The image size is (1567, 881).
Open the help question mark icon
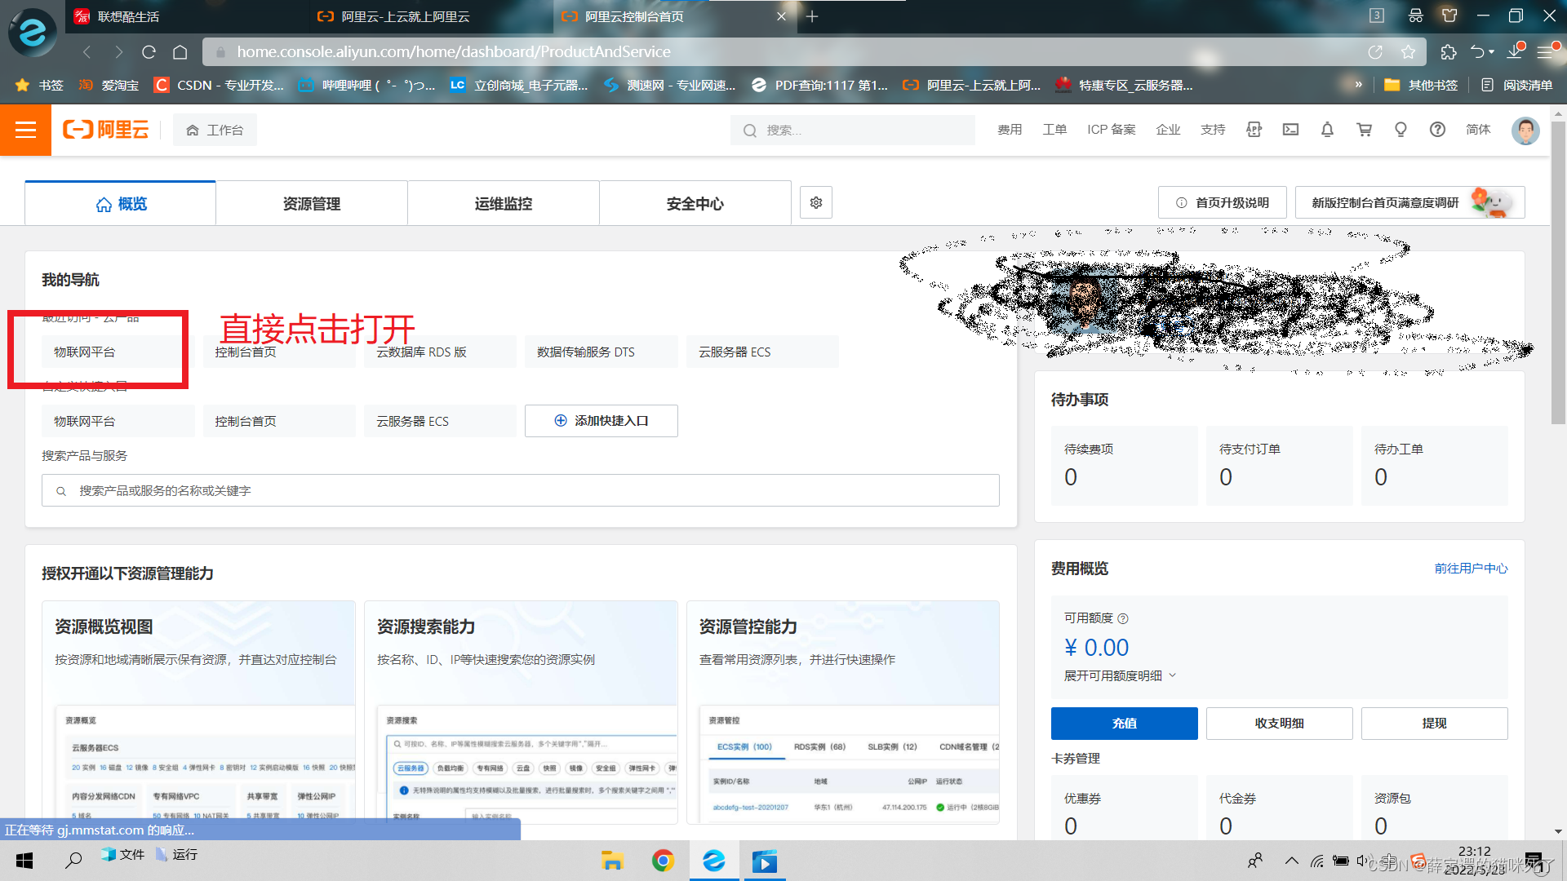tap(1437, 130)
